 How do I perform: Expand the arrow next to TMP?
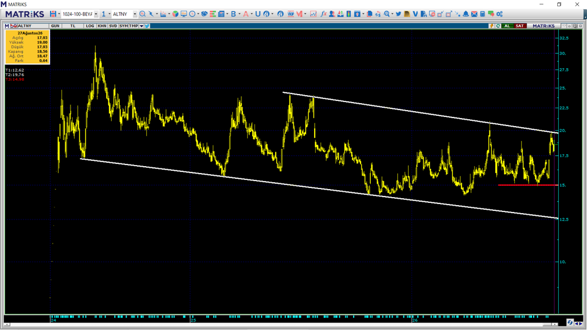point(141,26)
